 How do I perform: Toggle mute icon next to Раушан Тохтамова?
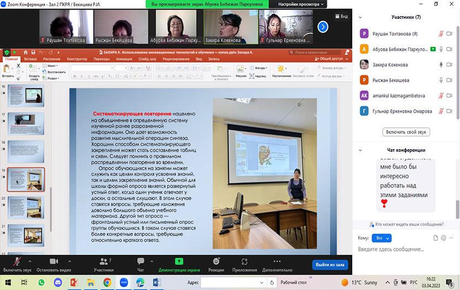pos(441,34)
